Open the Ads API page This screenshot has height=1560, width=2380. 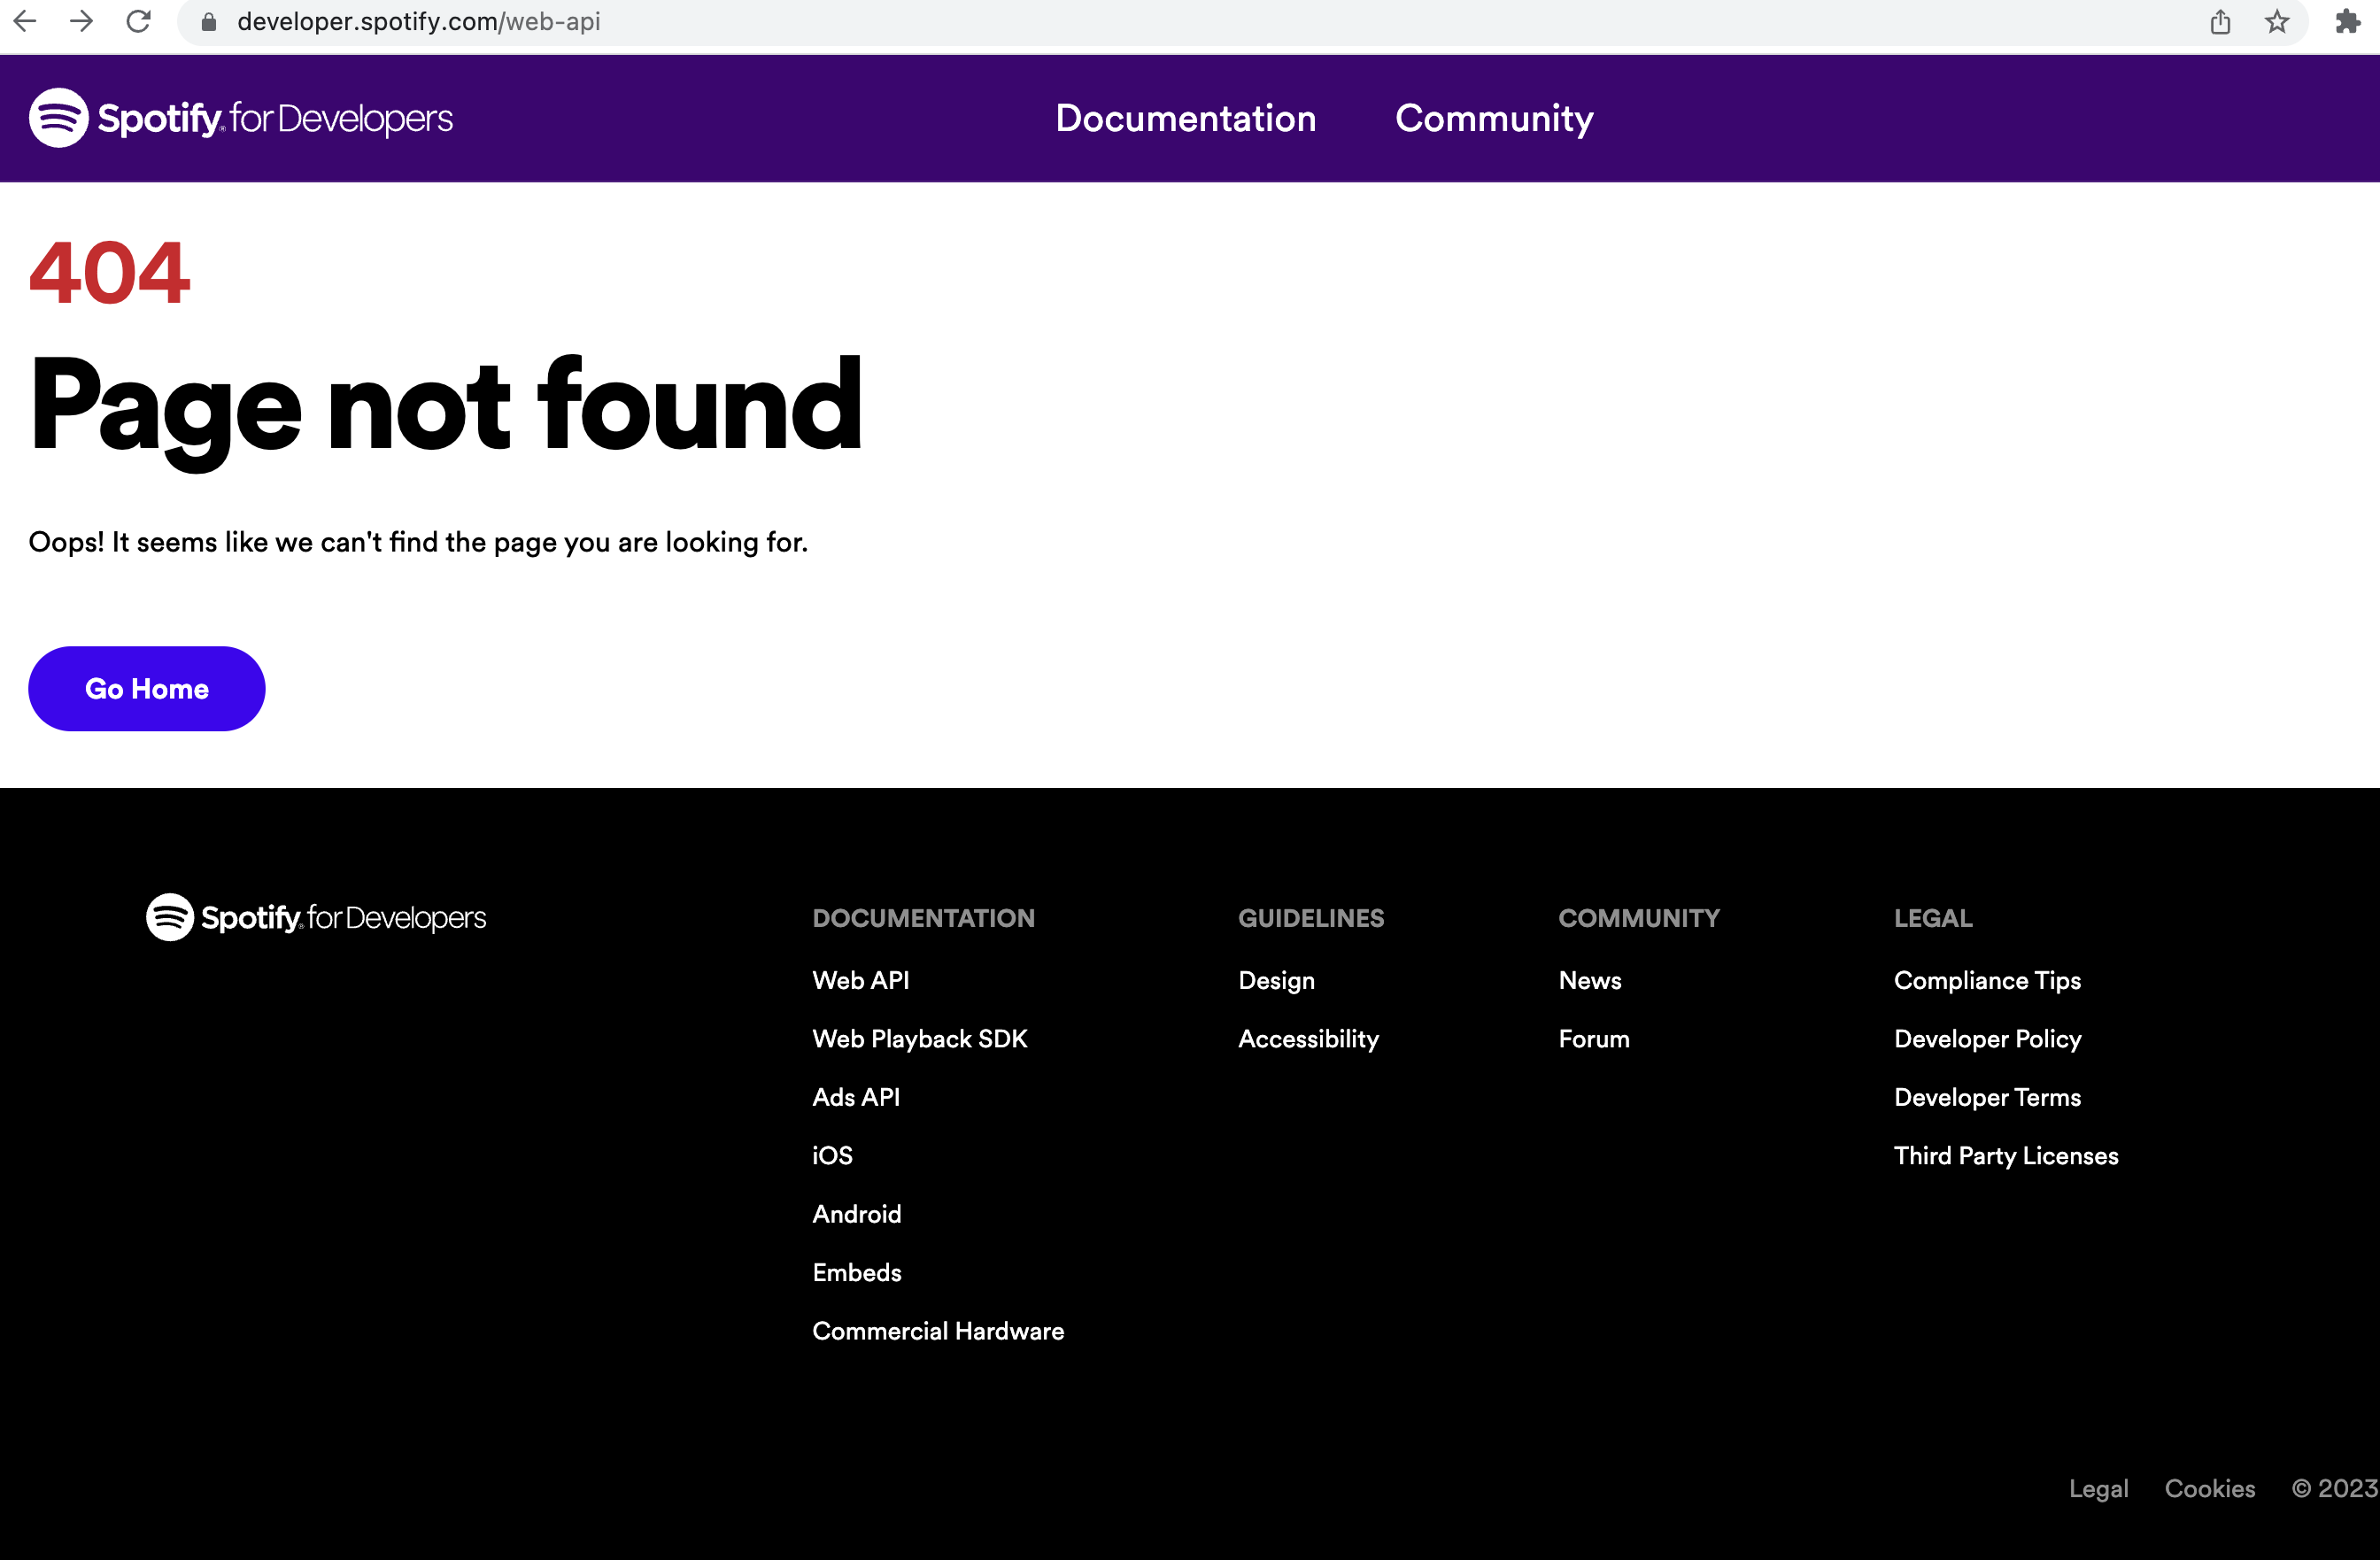tap(856, 1096)
